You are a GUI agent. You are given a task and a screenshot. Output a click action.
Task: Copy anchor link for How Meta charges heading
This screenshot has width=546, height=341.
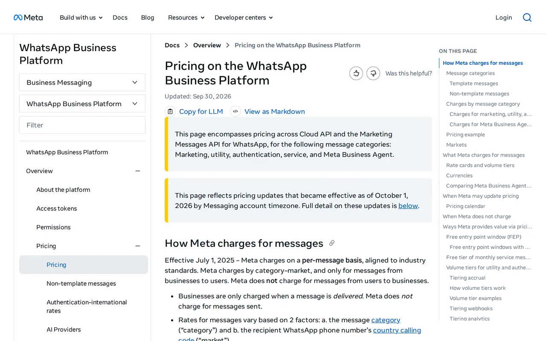332,243
